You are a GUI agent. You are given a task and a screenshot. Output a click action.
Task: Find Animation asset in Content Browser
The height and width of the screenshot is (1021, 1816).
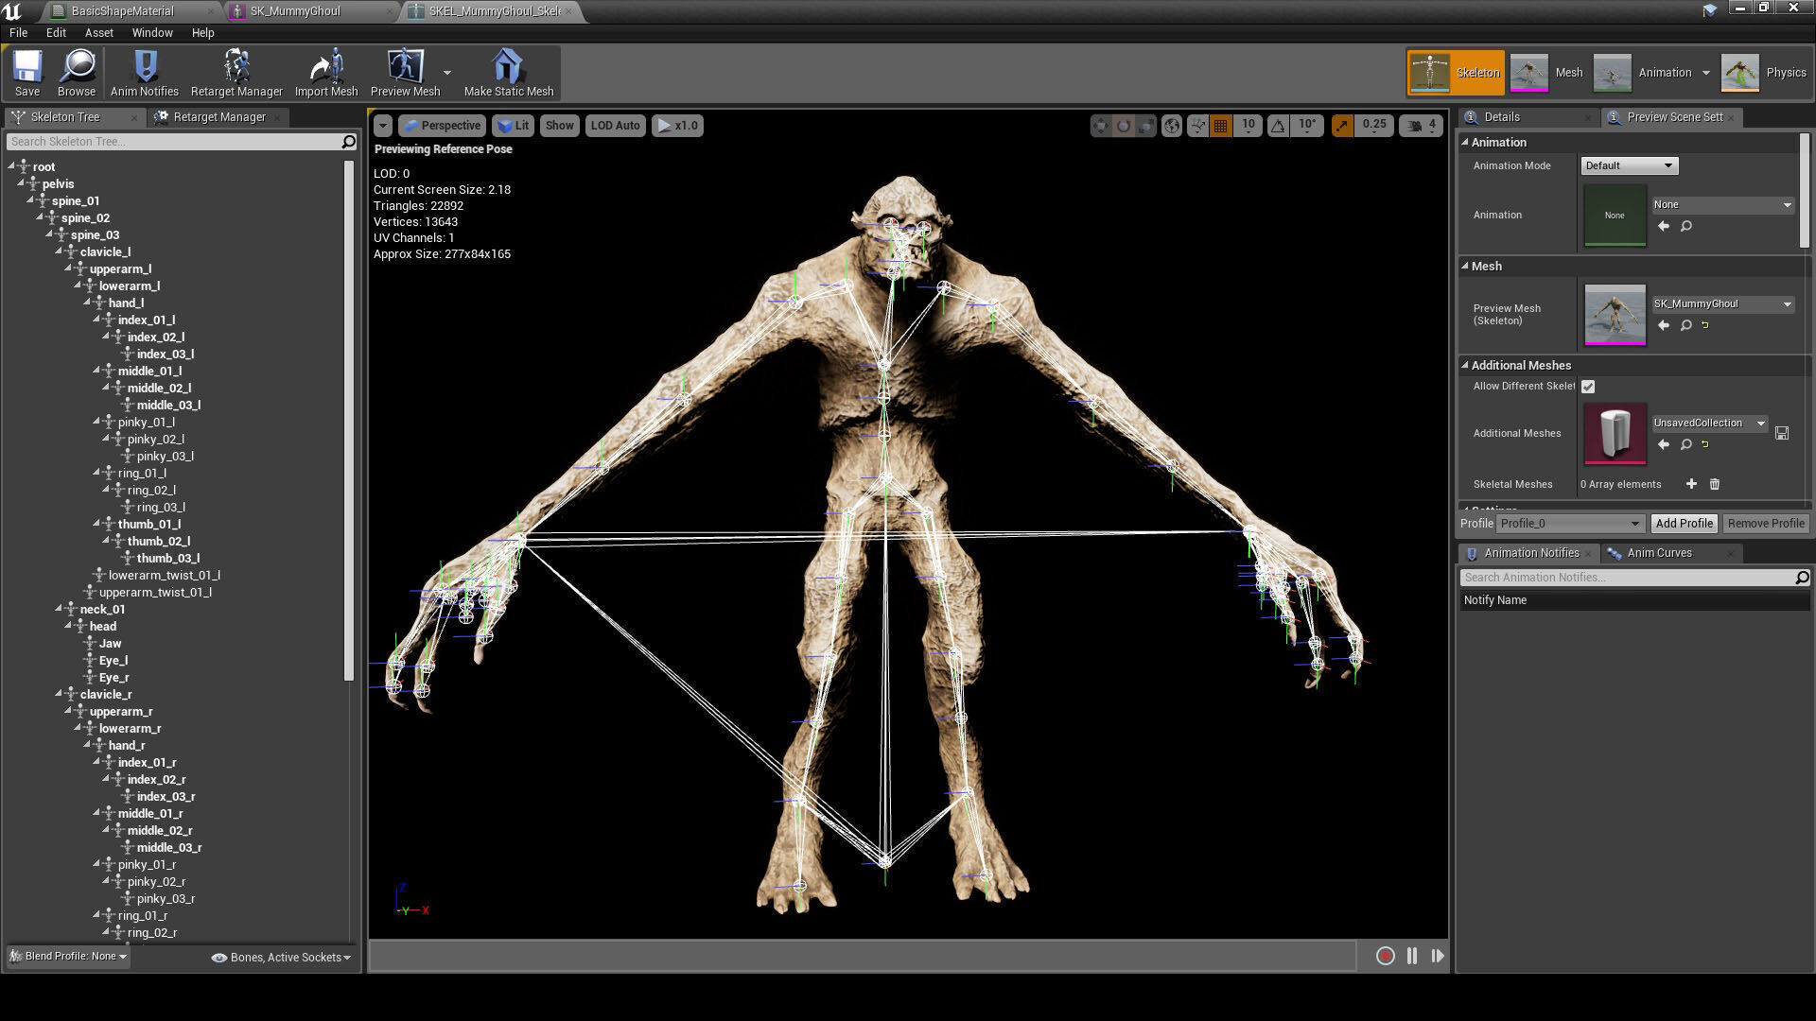1685,227
